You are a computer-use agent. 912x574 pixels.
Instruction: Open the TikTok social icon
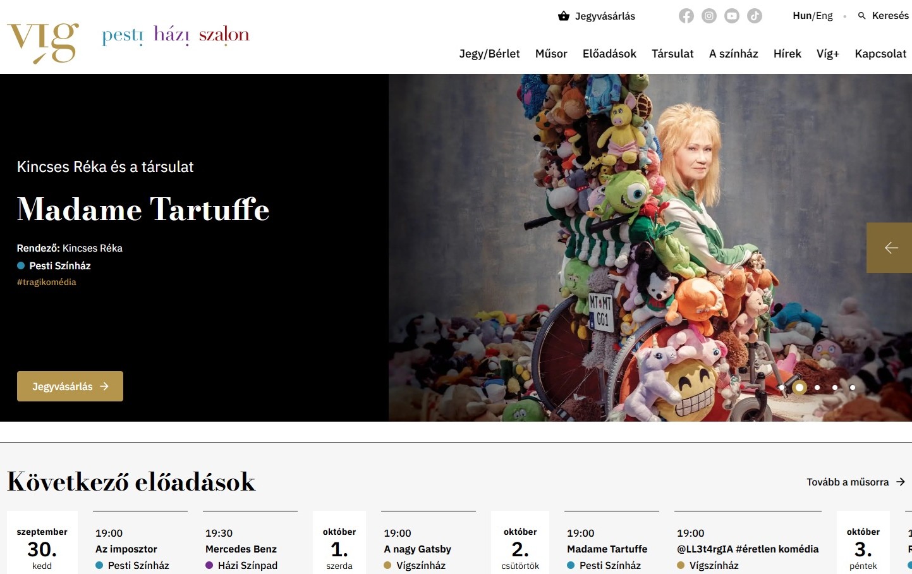click(755, 16)
